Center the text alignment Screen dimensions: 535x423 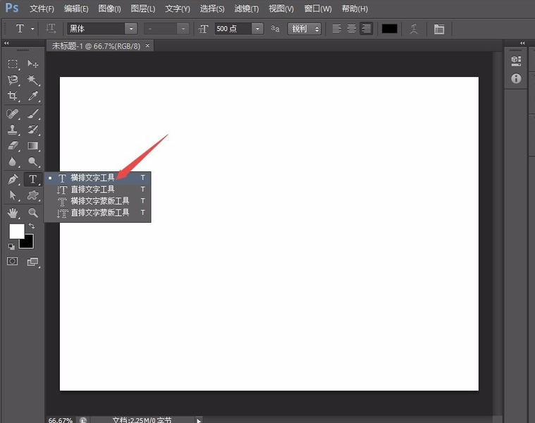point(352,29)
